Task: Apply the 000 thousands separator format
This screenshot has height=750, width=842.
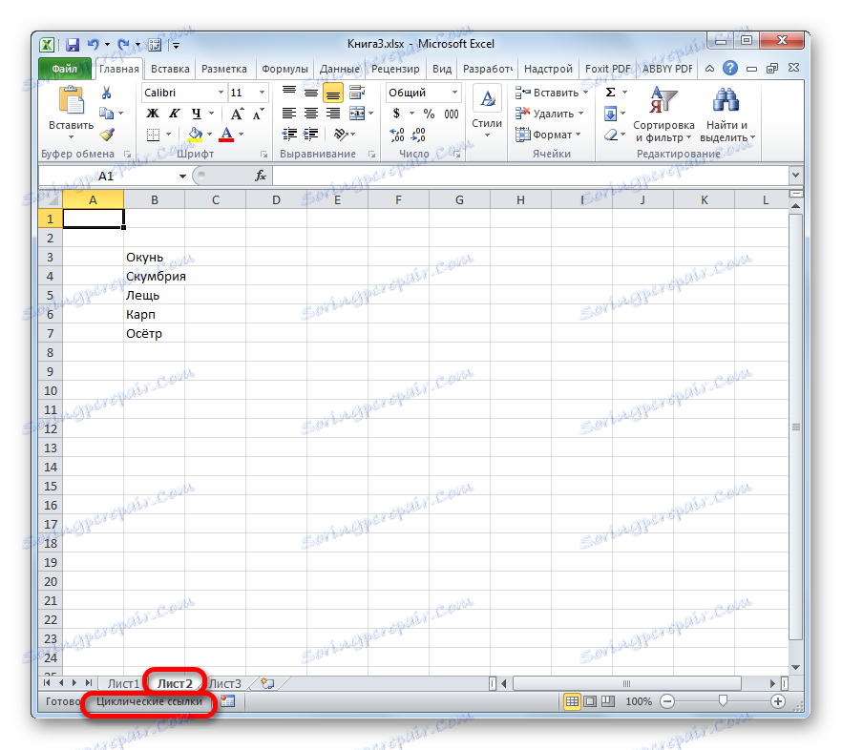Action: [451, 114]
